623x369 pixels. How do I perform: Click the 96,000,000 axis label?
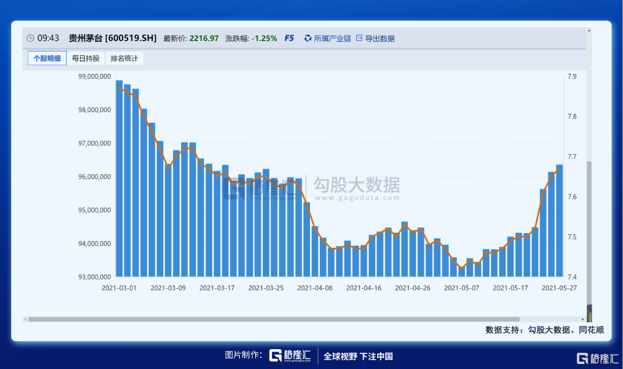(x=95, y=177)
